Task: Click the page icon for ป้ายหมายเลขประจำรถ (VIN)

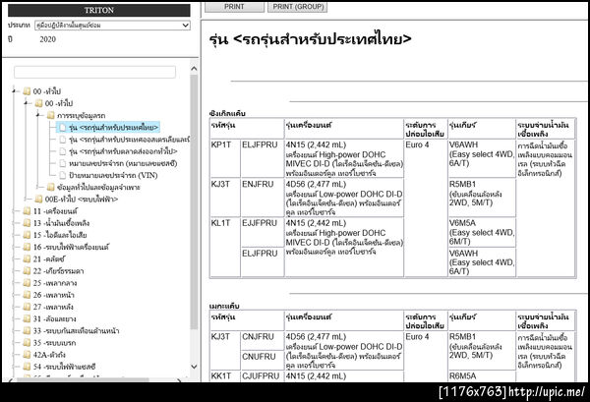Action: pos(63,176)
